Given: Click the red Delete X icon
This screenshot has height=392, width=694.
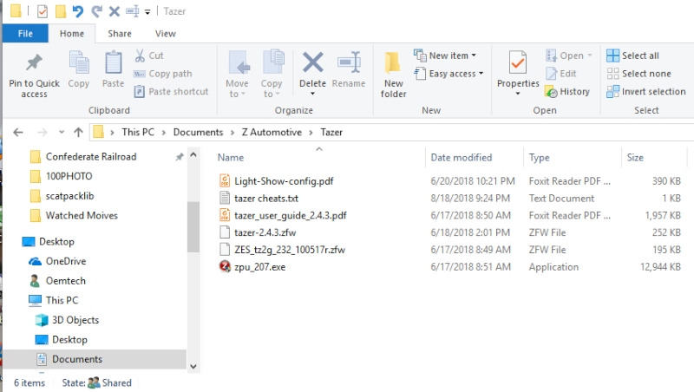Looking at the screenshot, I should 312,62.
